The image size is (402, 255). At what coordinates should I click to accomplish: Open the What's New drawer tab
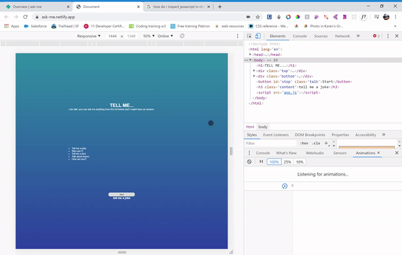(x=286, y=153)
